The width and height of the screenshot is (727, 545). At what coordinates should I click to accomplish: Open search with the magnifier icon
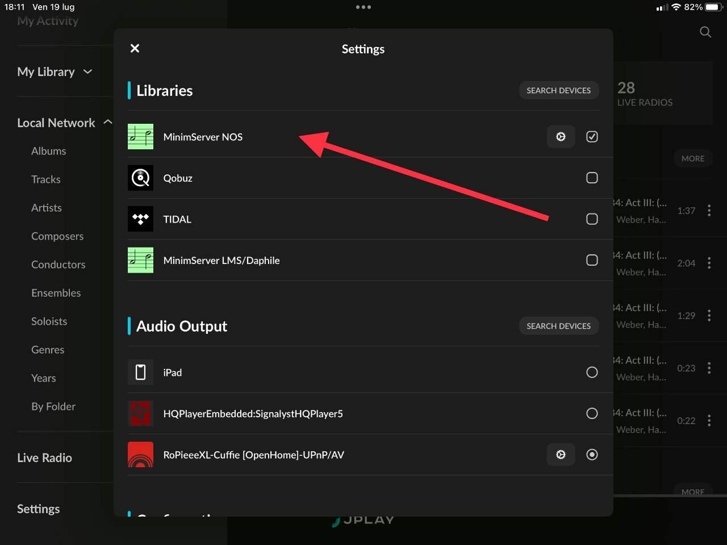tap(705, 32)
